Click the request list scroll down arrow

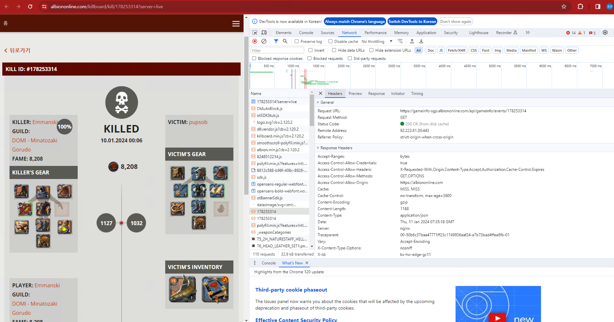(312, 246)
